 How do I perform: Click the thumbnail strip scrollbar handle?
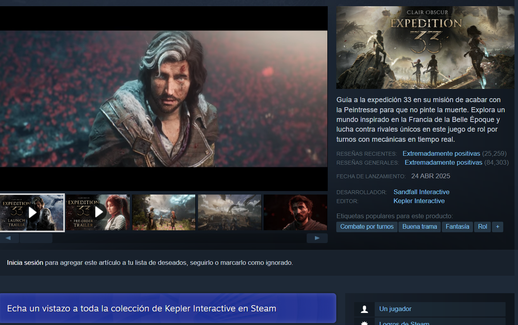(36, 238)
